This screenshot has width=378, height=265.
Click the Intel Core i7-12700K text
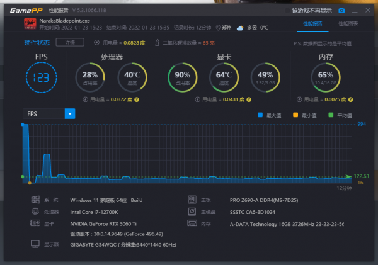94,212
